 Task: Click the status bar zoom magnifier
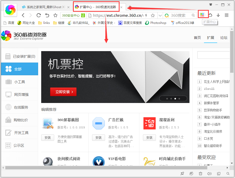[228, 173]
